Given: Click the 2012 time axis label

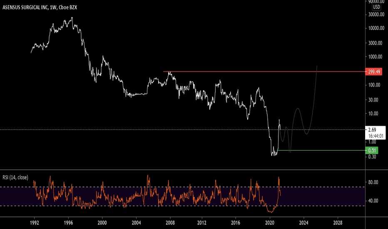Looking at the screenshot, I should 201,223.
